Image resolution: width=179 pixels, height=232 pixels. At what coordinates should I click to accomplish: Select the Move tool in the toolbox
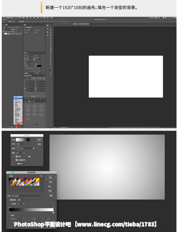(50, 26)
